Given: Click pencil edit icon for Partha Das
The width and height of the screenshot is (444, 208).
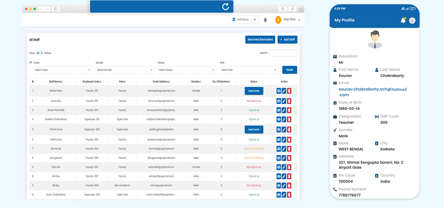Looking at the screenshot, I should click(284, 140).
